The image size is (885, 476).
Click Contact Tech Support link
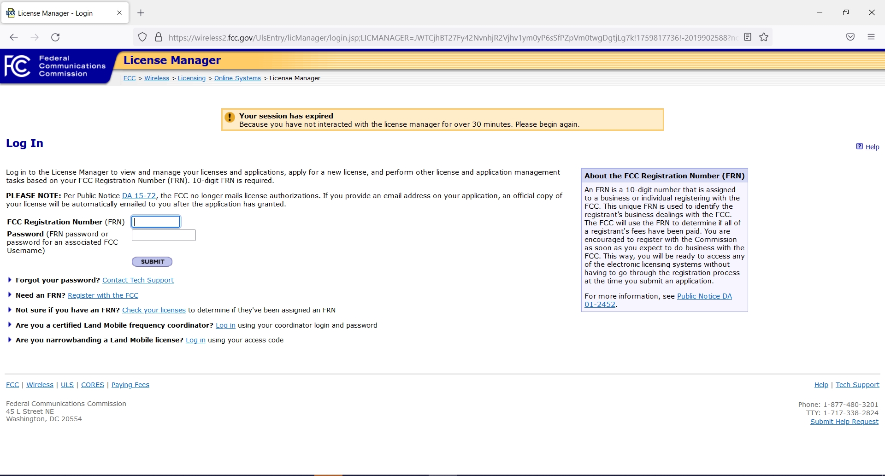138,280
